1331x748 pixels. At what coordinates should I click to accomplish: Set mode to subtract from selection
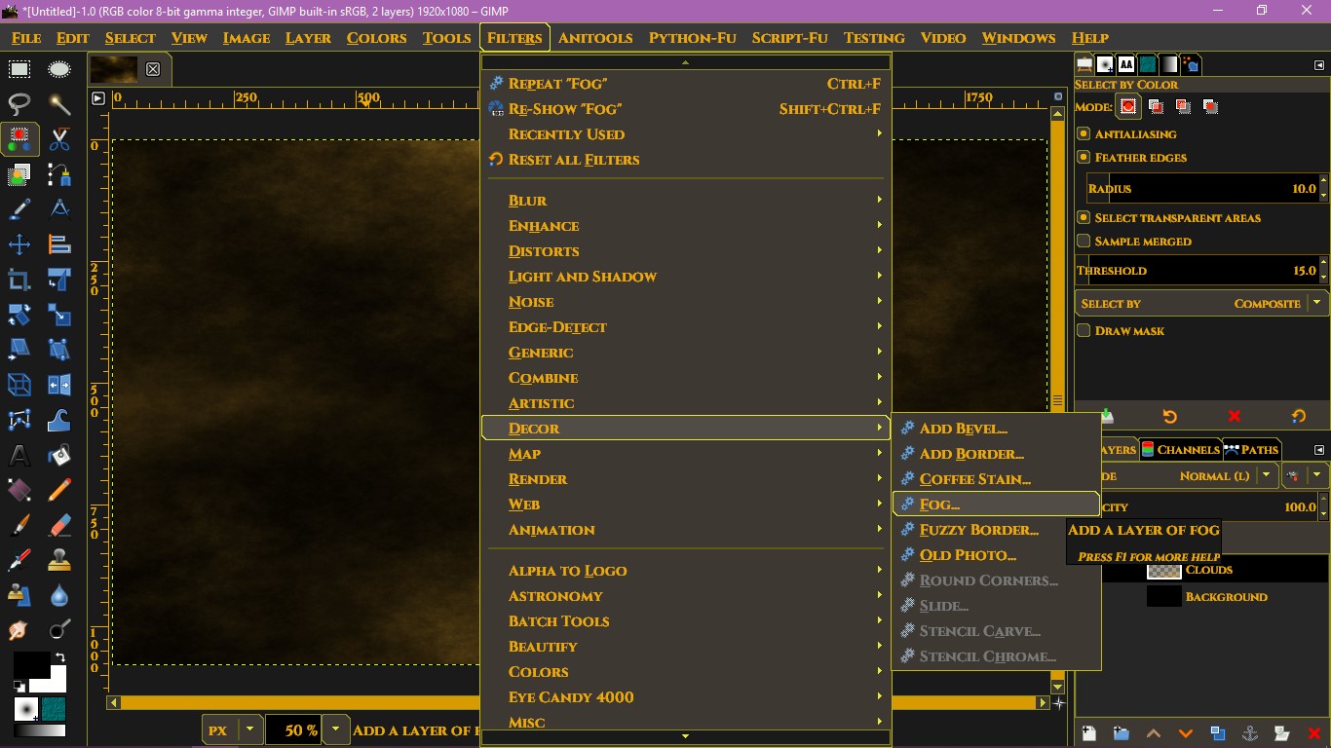point(1183,106)
